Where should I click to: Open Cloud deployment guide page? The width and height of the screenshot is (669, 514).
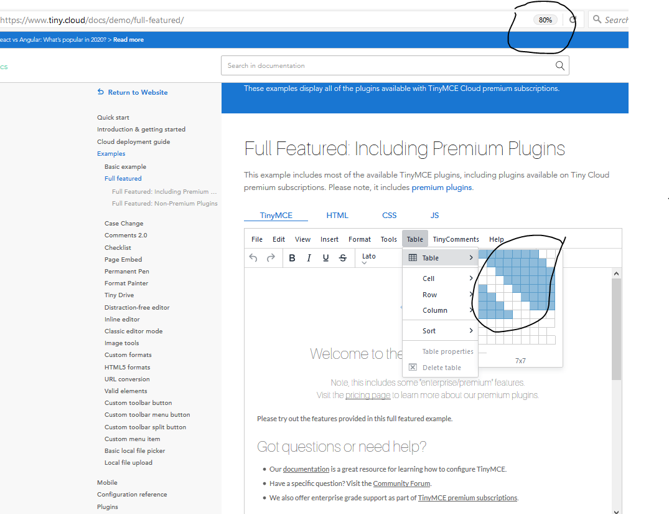coord(134,142)
